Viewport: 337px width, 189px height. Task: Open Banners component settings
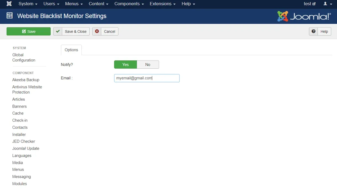19,106
